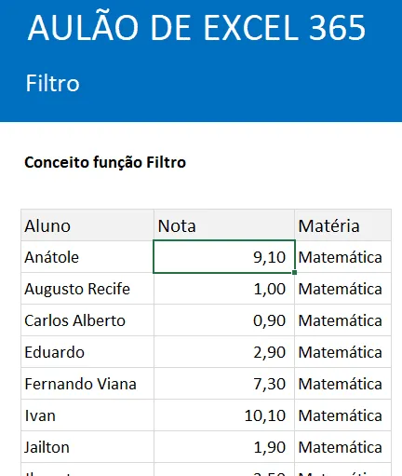
Task: Select the Aluno header cell
Action: 87,225
